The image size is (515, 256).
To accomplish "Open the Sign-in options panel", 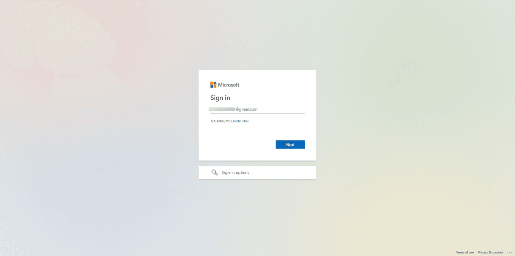I will [x=257, y=173].
